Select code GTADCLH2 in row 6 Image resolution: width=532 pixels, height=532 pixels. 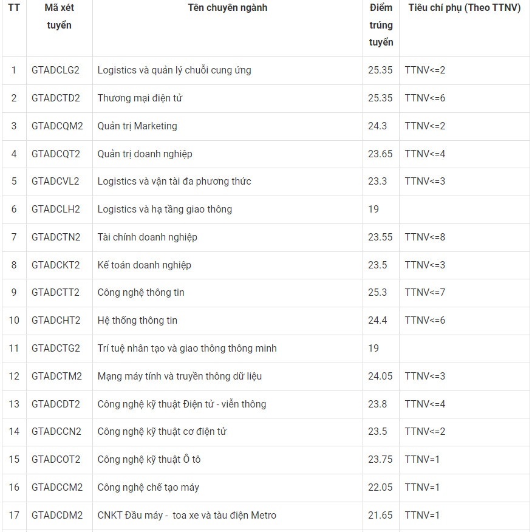point(56,210)
